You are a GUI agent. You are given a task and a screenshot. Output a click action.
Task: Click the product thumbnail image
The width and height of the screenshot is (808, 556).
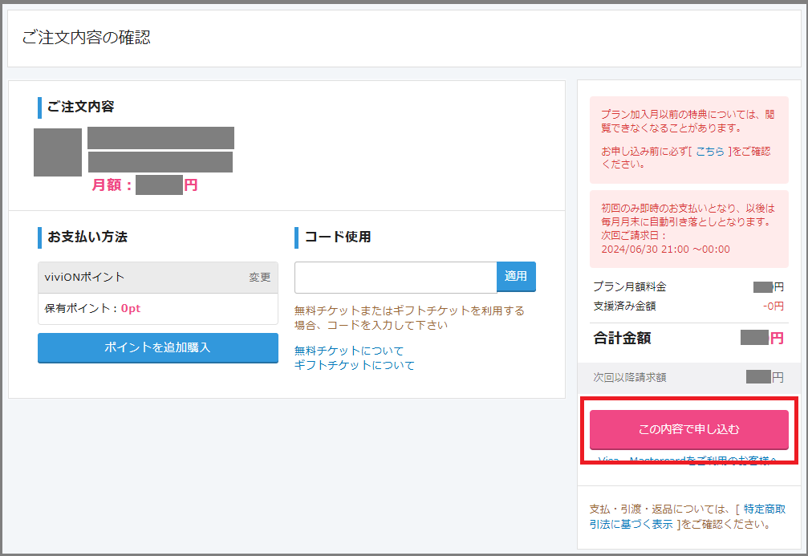[x=58, y=152]
